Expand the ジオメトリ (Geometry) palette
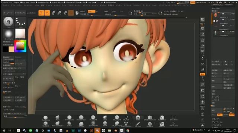The image size is (238, 133). (x=216, y=119)
